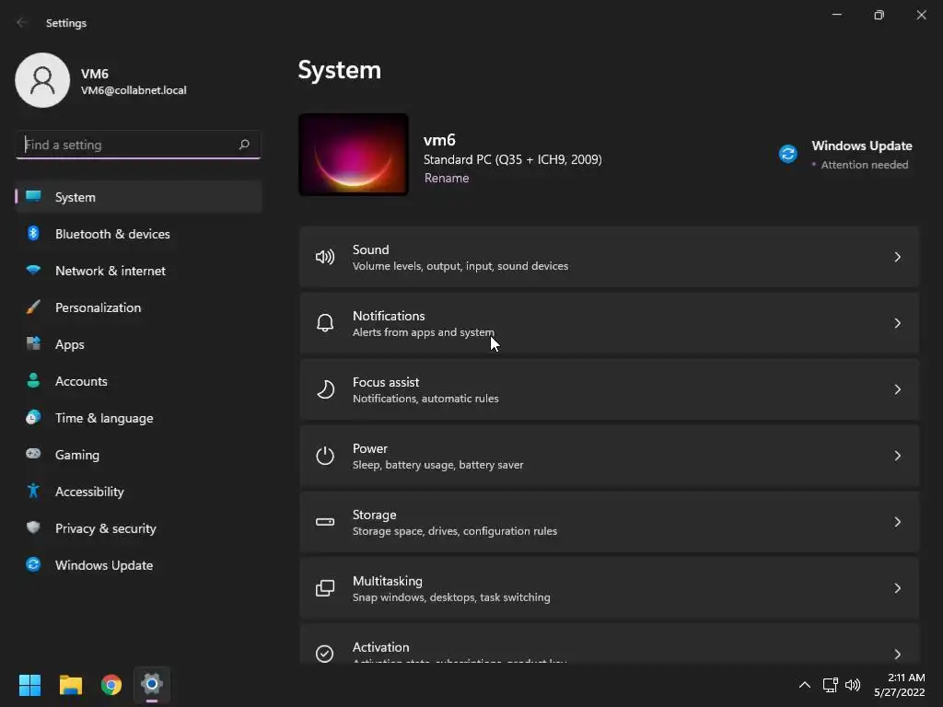Switch to Accounts settings
This screenshot has height=707, width=943.
[x=138, y=381]
